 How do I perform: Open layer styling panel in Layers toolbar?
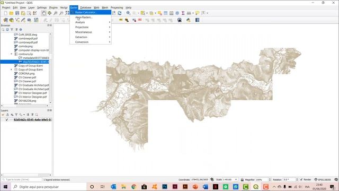click(3, 115)
